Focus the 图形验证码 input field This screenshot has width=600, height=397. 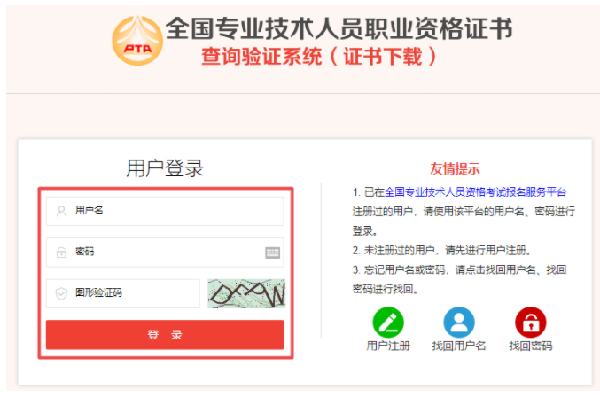pyautogui.click(x=123, y=293)
